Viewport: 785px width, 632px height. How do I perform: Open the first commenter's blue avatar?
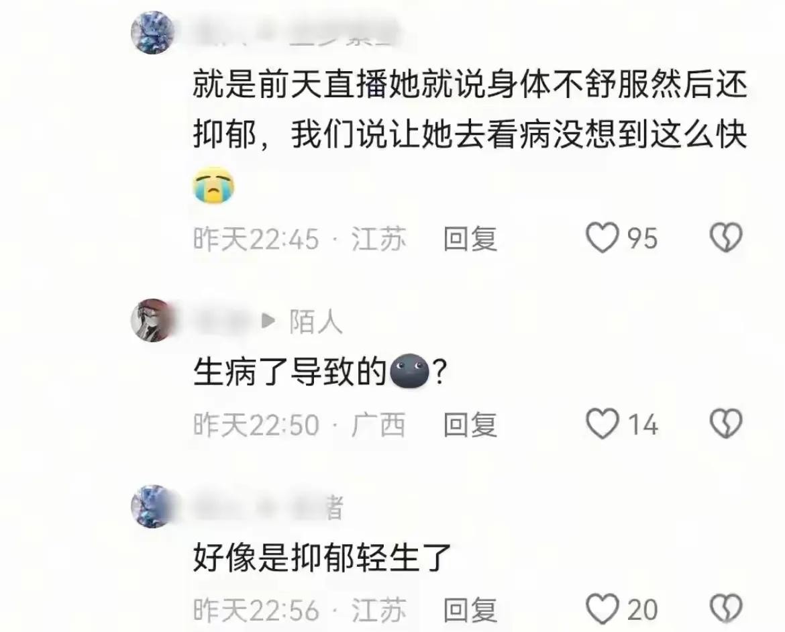click(153, 32)
